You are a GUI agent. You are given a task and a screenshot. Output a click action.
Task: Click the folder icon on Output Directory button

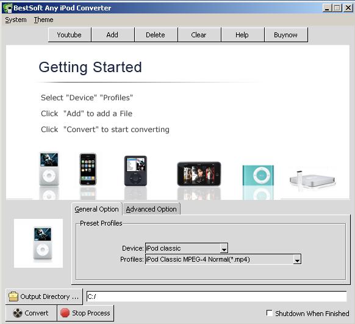pyautogui.click(x=13, y=296)
